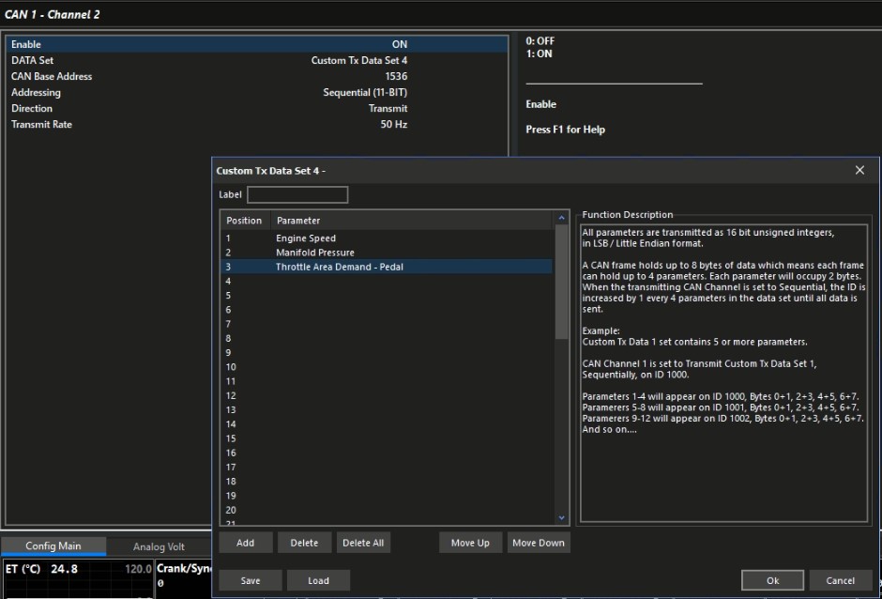Save the custom data set
Viewport: 882px width, 599px height.
tap(251, 580)
